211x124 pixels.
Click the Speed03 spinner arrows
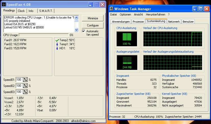[25, 92]
